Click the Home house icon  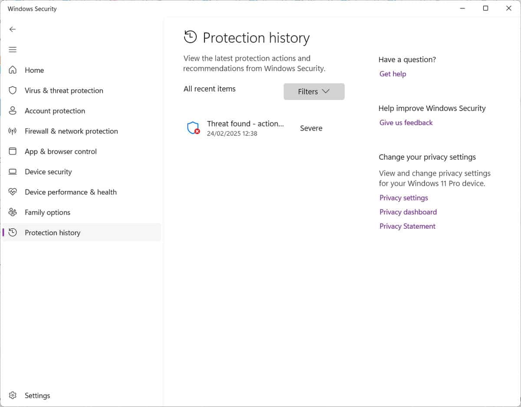13,70
